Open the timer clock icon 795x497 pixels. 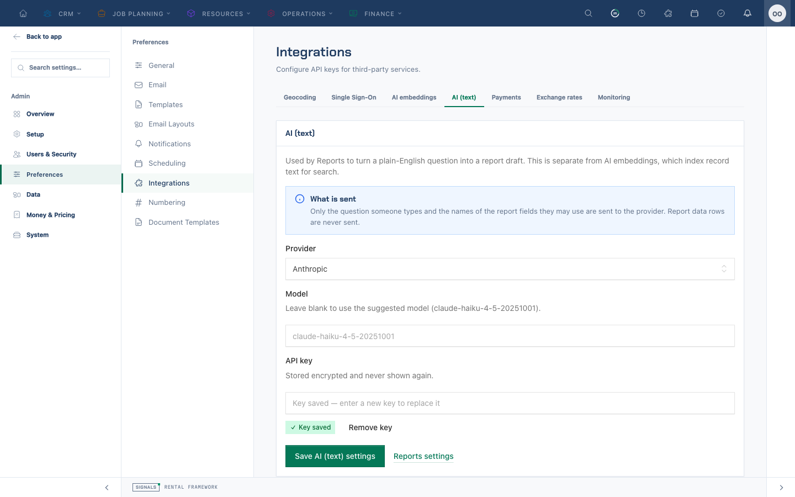[x=642, y=13]
